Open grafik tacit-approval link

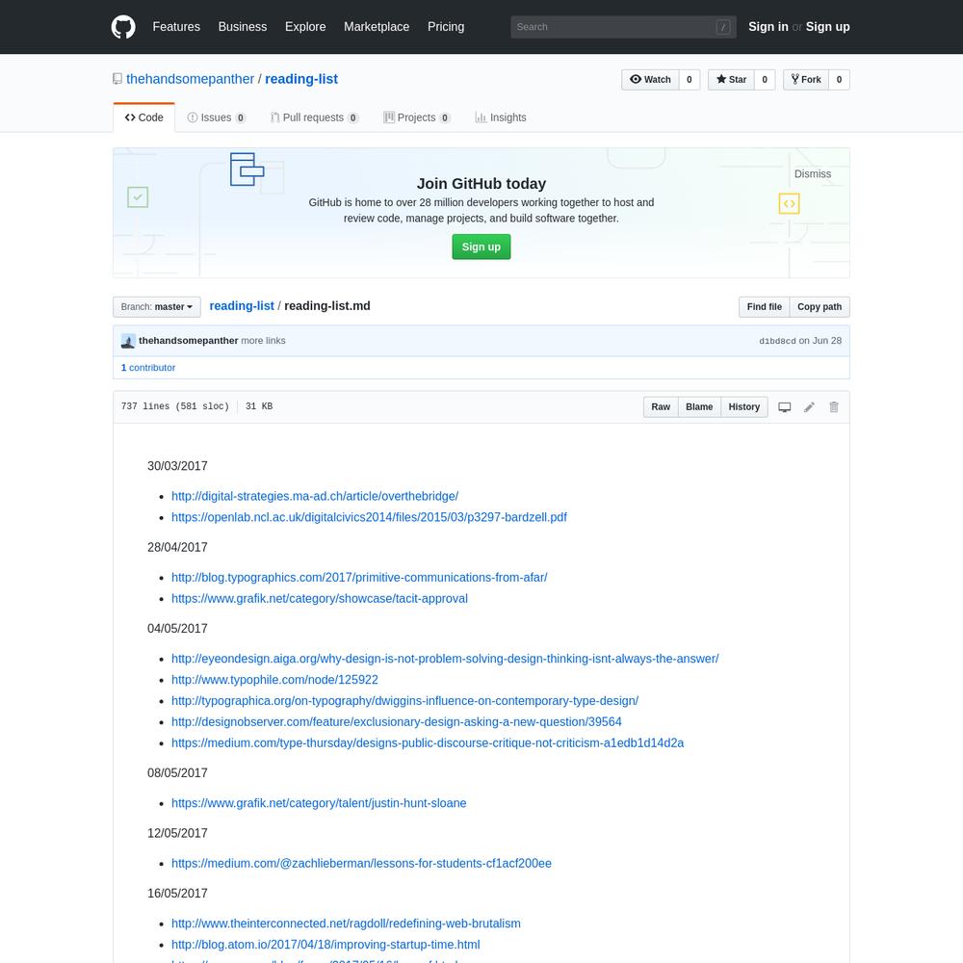pyautogui.click(x=320, y=599)
